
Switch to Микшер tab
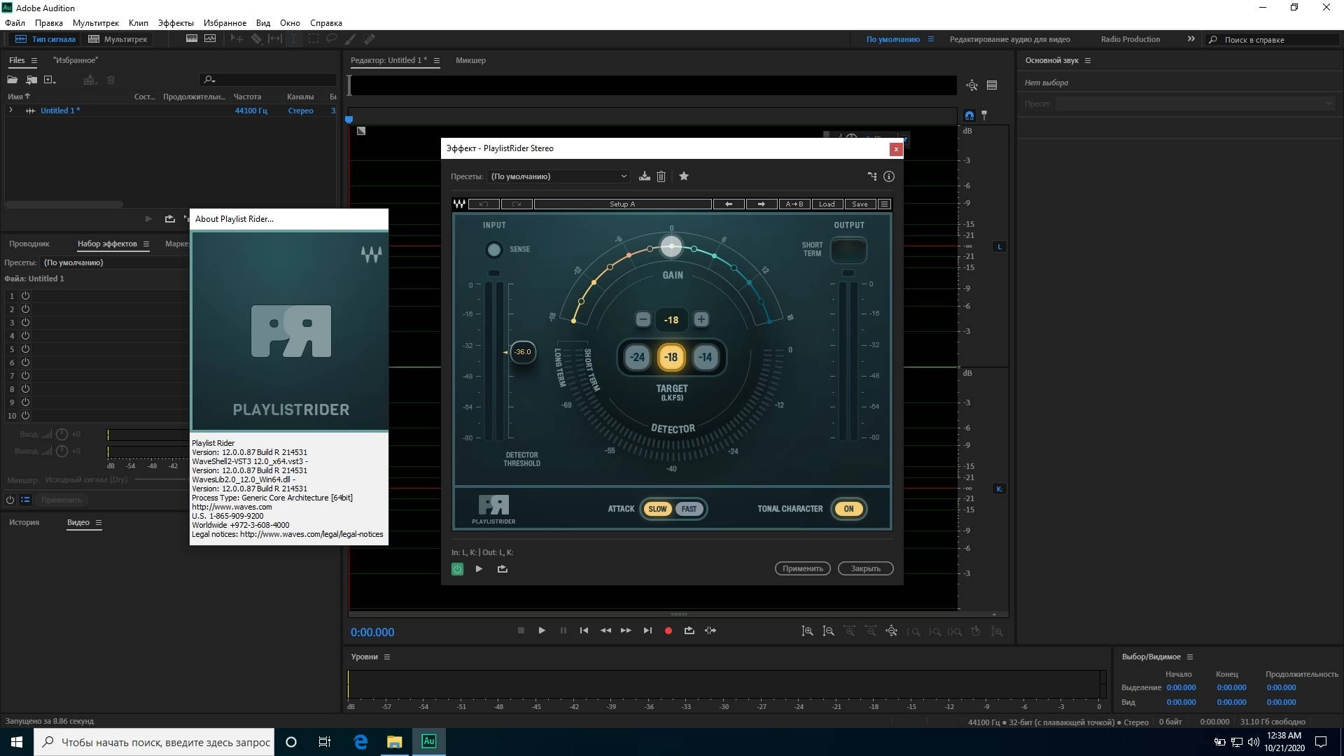click(x=470, y=61)
